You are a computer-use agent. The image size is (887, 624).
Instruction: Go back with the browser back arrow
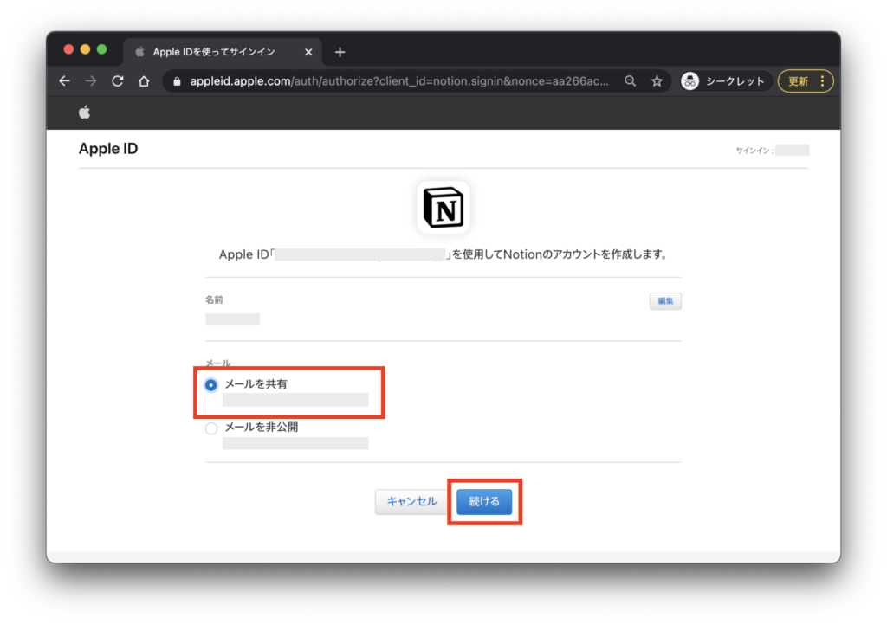pos(64,80)
